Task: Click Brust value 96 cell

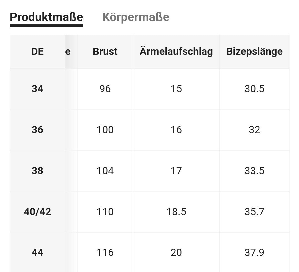Action: [x=105, y=89]
